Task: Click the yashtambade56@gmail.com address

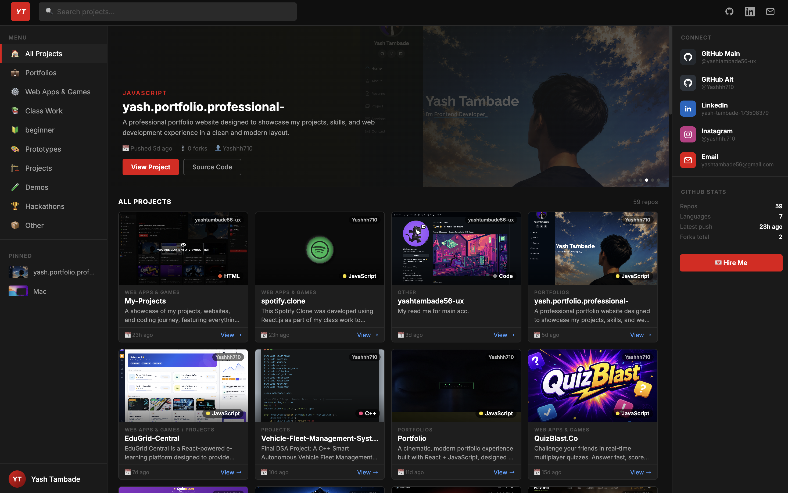Action: click(737, 164)
